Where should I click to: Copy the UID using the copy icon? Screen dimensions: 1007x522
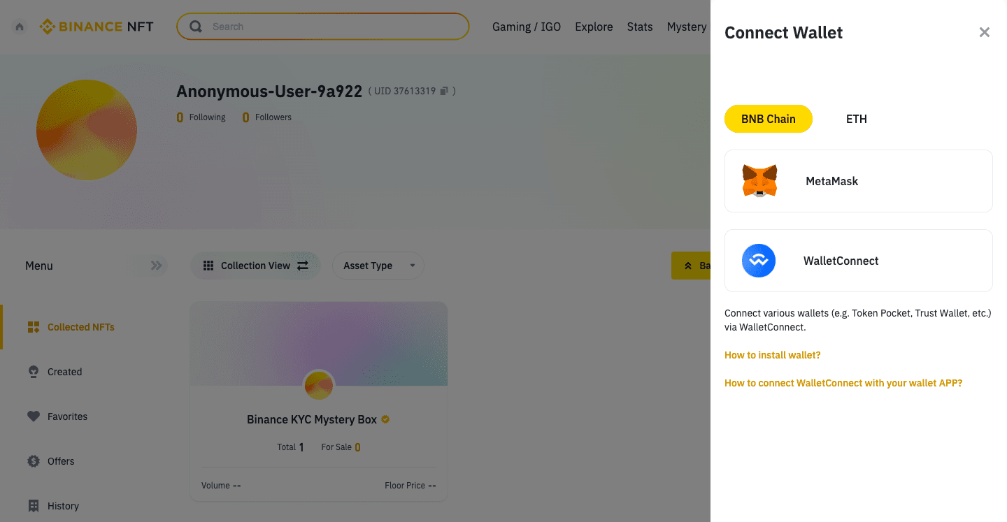(445, 90)
